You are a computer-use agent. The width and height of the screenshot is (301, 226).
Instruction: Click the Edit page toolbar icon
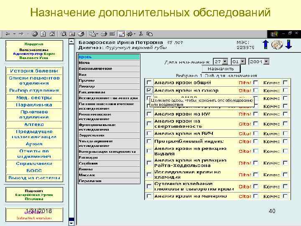coord(112,34)
